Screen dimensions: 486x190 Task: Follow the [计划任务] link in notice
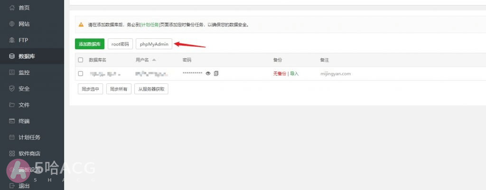(x=150, y=25)
